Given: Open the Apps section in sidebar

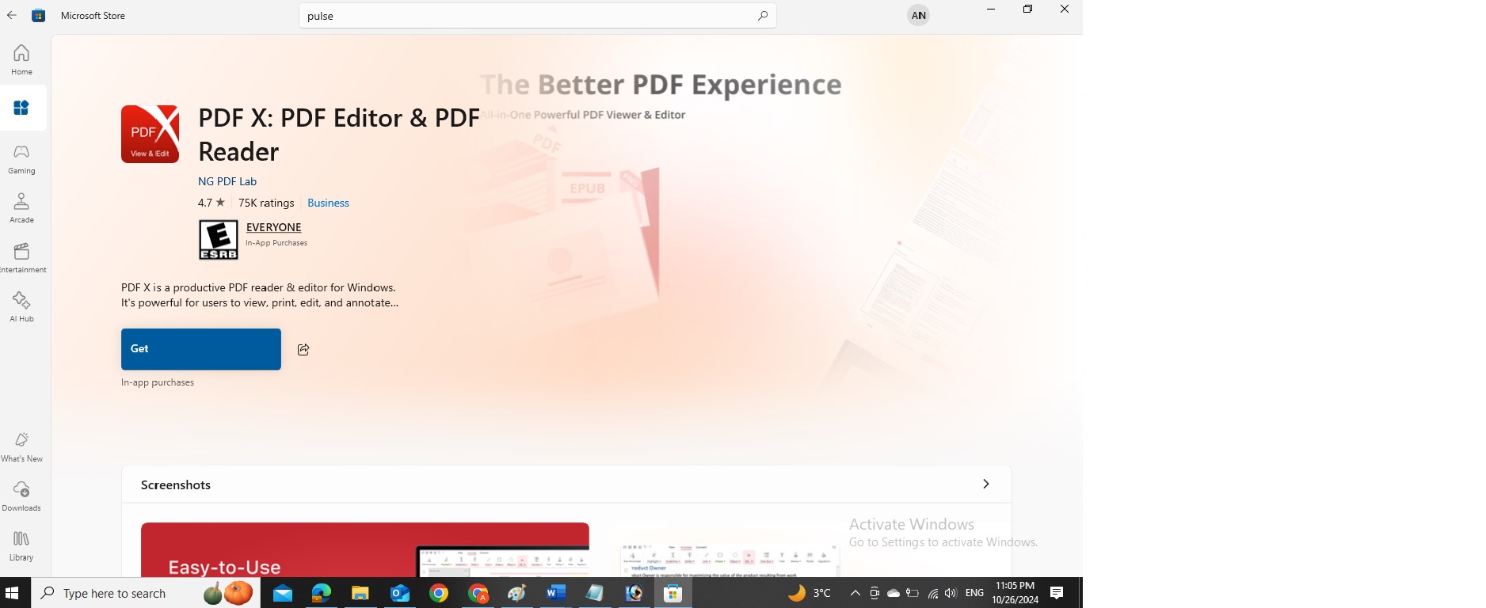Looking at the screenshot, I should pos(21,108).
